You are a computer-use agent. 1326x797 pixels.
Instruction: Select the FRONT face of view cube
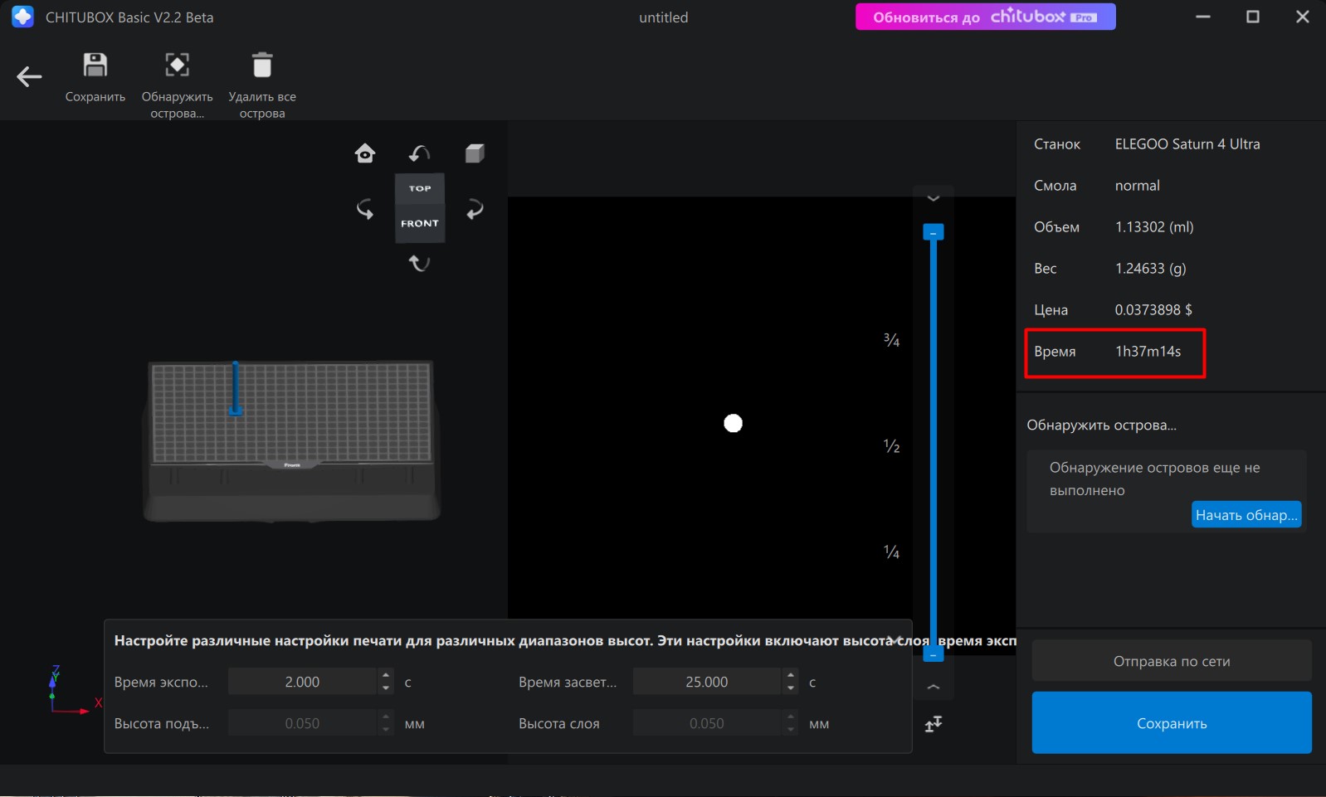420,224
